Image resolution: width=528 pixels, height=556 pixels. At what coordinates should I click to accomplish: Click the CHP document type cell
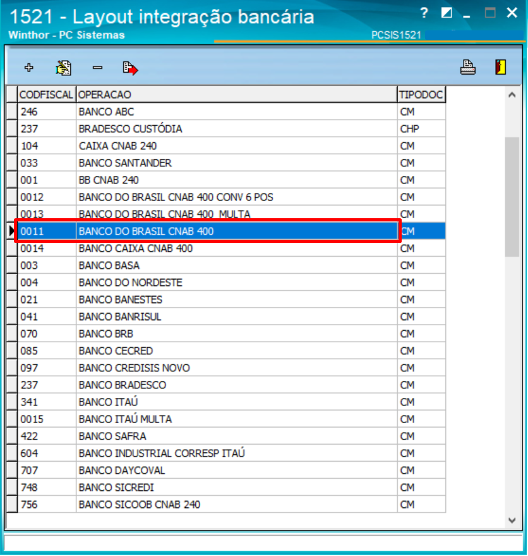pyautogui.click(x=421, y=128)
